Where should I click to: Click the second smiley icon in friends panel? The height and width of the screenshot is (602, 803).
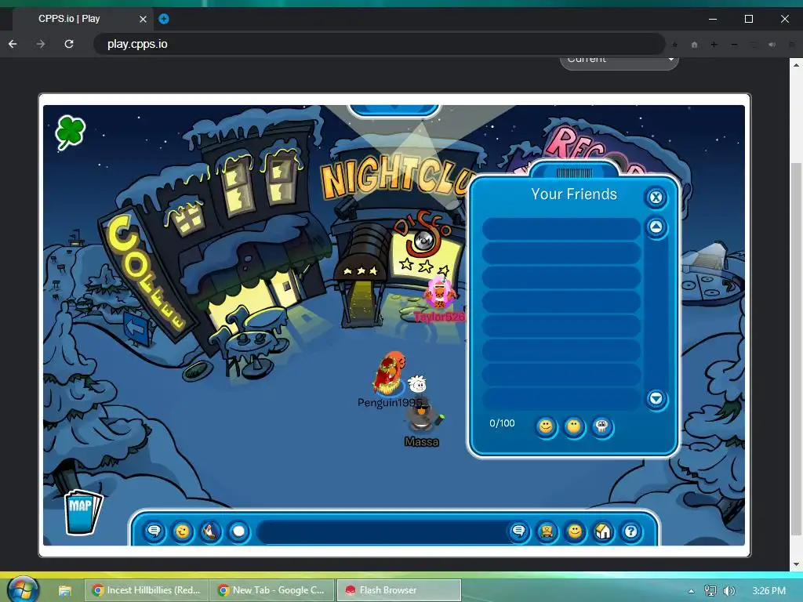573,426
